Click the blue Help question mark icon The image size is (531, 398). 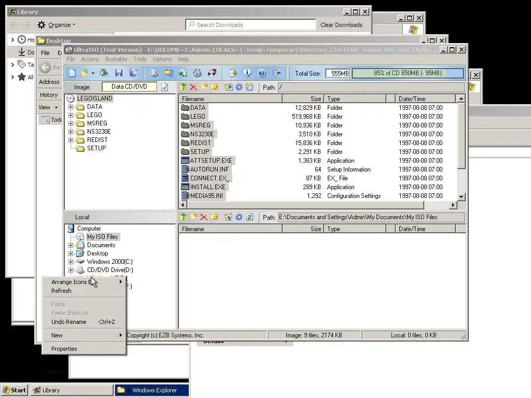[x=262, y=73]
